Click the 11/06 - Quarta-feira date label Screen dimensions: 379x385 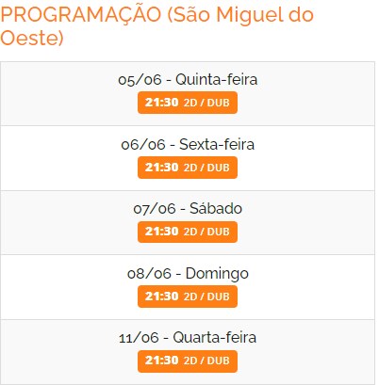coord(188,338)
